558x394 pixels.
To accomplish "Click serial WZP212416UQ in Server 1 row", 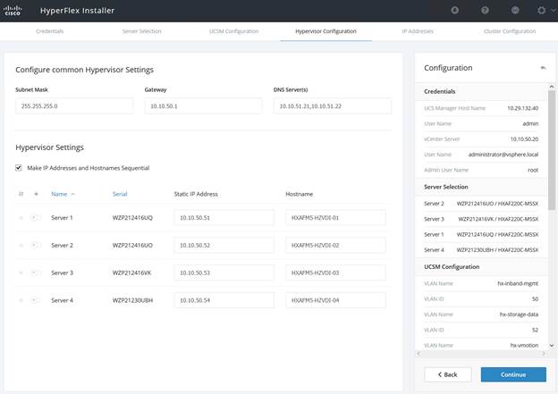I will [x=132, y=218].
